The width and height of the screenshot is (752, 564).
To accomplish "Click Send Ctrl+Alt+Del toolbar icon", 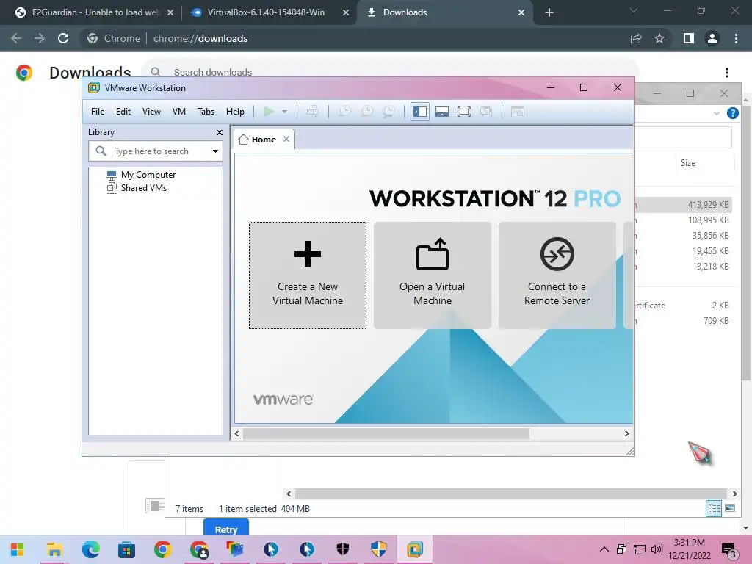I will (x=313, y=112).
